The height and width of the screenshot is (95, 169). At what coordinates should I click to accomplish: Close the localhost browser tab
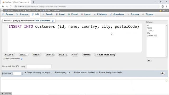[x=29, y=2]
